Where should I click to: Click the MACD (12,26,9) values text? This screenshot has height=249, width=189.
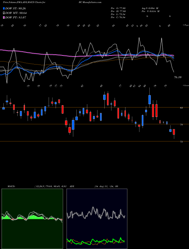pos(50,186)
